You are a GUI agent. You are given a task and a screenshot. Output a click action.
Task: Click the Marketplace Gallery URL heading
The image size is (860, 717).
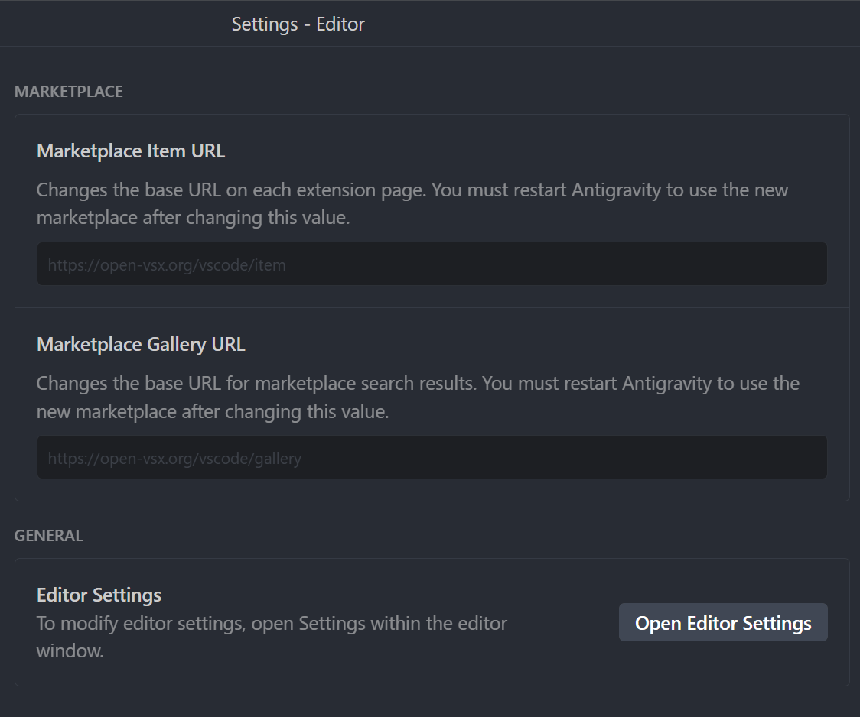[x=141, y=344]
